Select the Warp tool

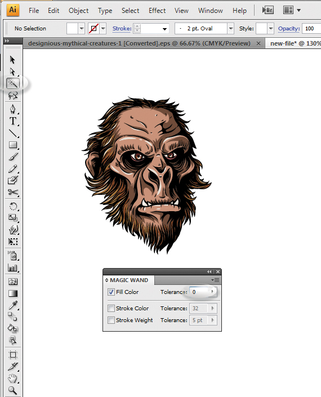coord(12,230)
